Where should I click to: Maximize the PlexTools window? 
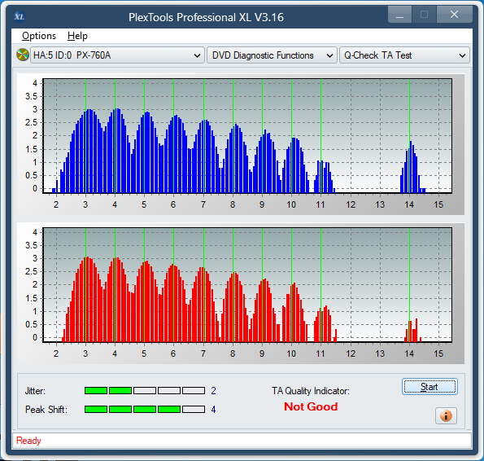click(424, 15)
